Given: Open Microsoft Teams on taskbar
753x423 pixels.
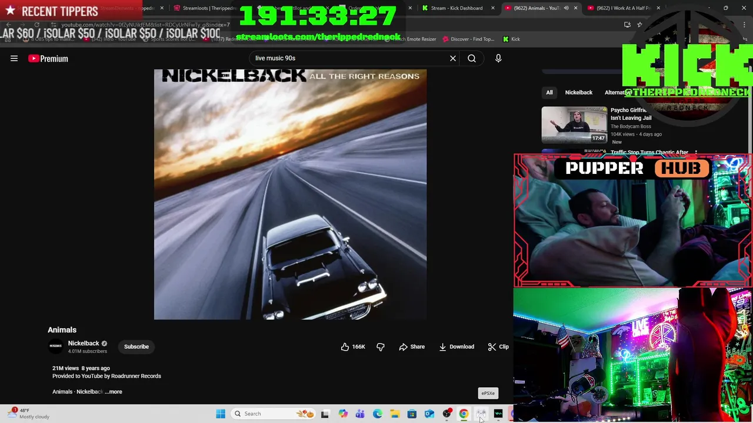Looking at the screenshot, I should pyautogui.click(x=360, y=414).
